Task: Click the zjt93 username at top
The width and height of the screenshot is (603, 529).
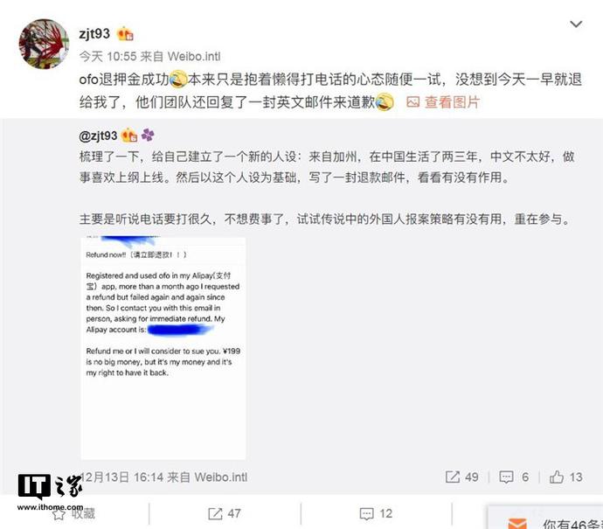Action: tap(94, 34)
